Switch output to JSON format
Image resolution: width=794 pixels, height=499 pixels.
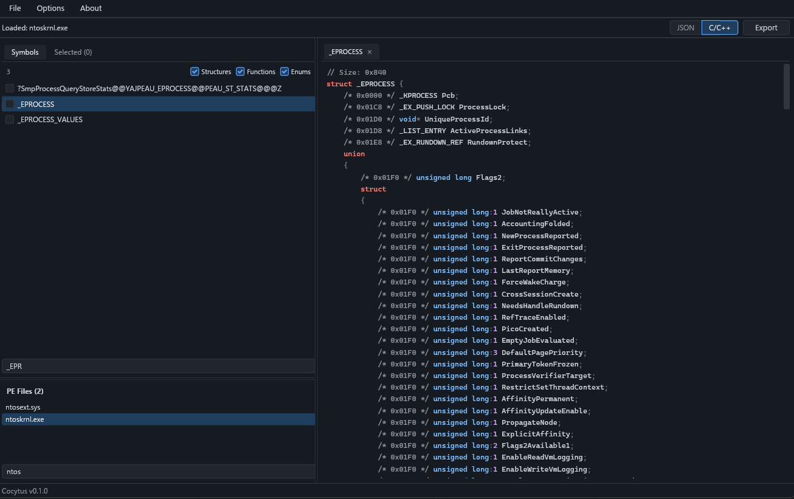pyautogui.click(x=685, y=28)
